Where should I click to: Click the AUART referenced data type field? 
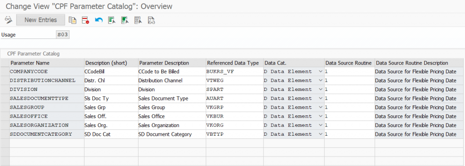pyautogui.click(x=234, y=98)
